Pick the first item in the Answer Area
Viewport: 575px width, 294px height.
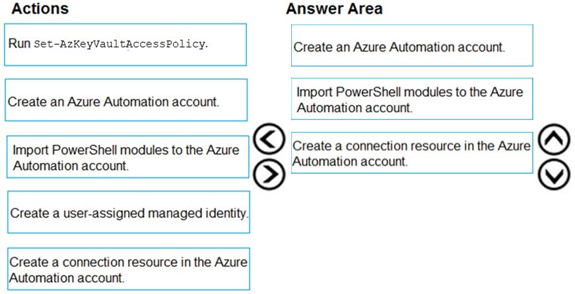[411, 46]
